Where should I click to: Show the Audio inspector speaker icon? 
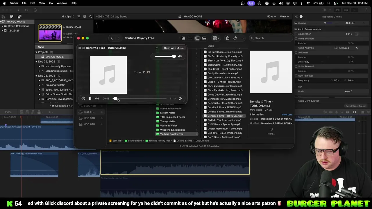coord(296,17)
